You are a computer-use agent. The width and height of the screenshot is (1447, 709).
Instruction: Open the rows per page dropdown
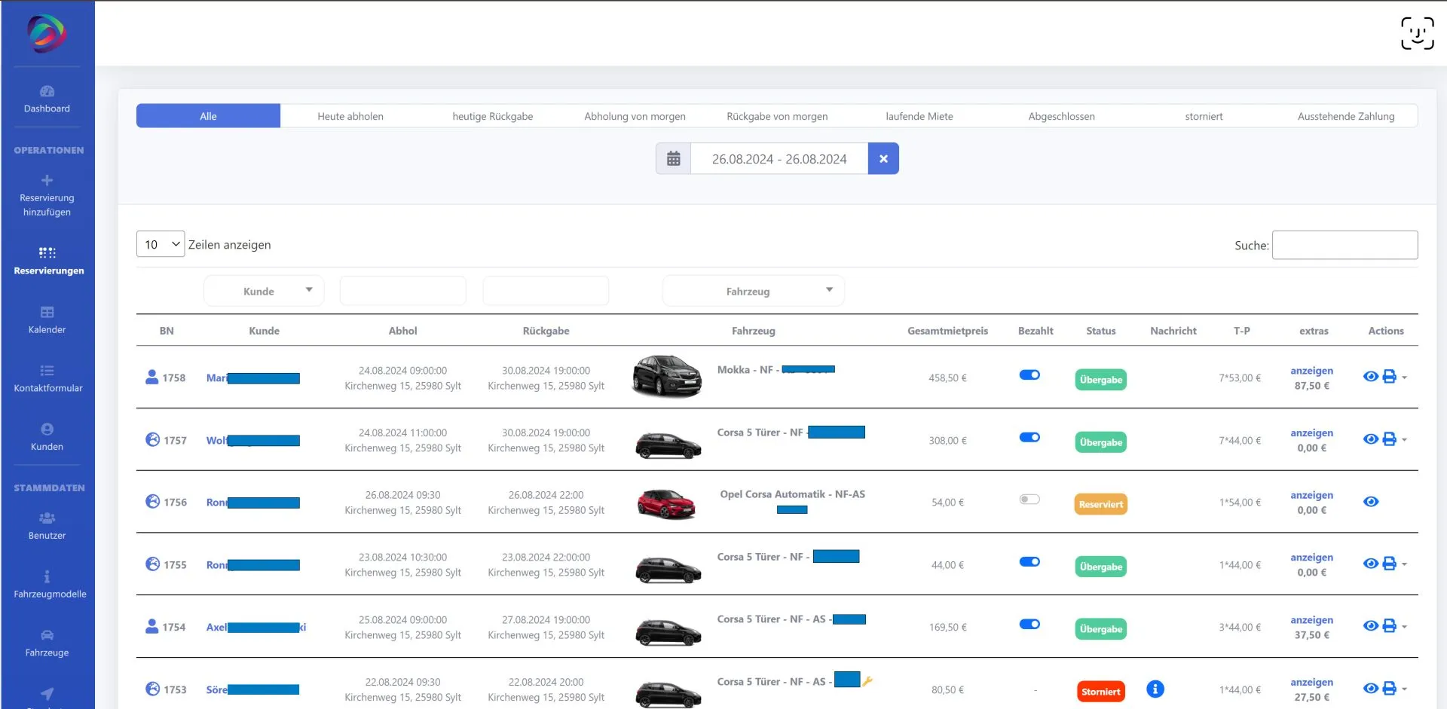pos(161,244)
